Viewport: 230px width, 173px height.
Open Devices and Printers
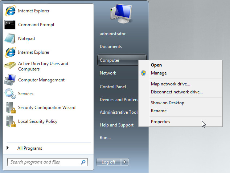point(119,100)
